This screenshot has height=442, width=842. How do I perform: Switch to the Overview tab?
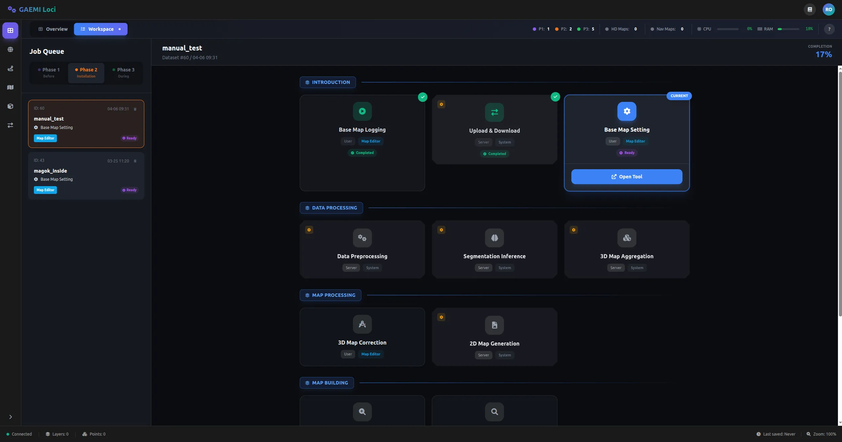(x=53, y=29)
